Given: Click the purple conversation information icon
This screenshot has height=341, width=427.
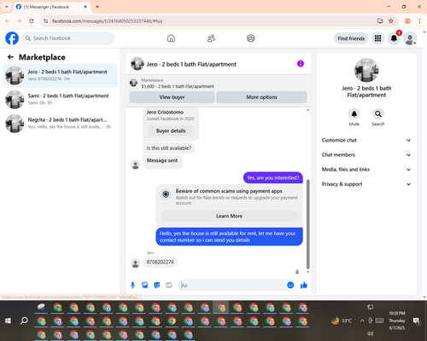Looking at the screenshot, I should 301,64.
